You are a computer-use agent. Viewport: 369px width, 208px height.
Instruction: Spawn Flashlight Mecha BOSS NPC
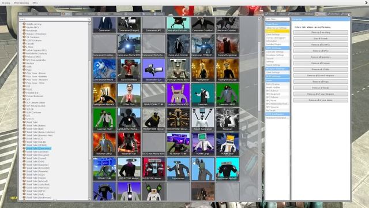click(x=178, y=70)
